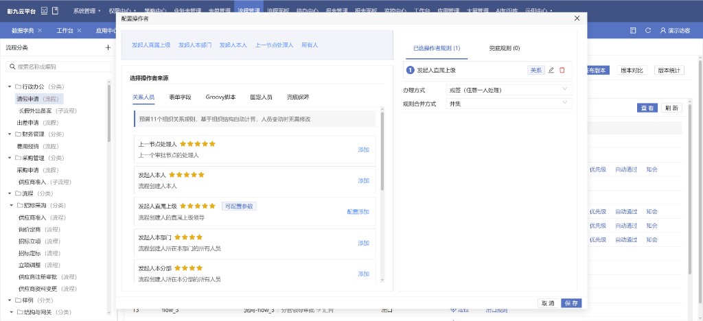The image size is (703, 321).
Task: Pick the 上一节点处理人 quick shortcut at top
Action: coord(275,45)
